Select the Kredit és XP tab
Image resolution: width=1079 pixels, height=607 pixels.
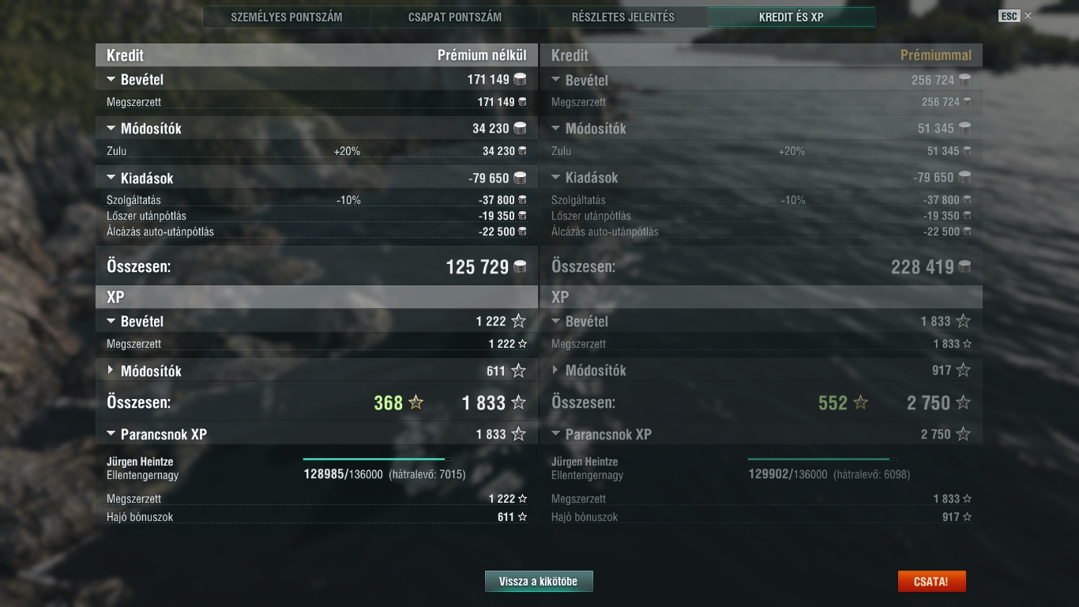tap(791, 17)
